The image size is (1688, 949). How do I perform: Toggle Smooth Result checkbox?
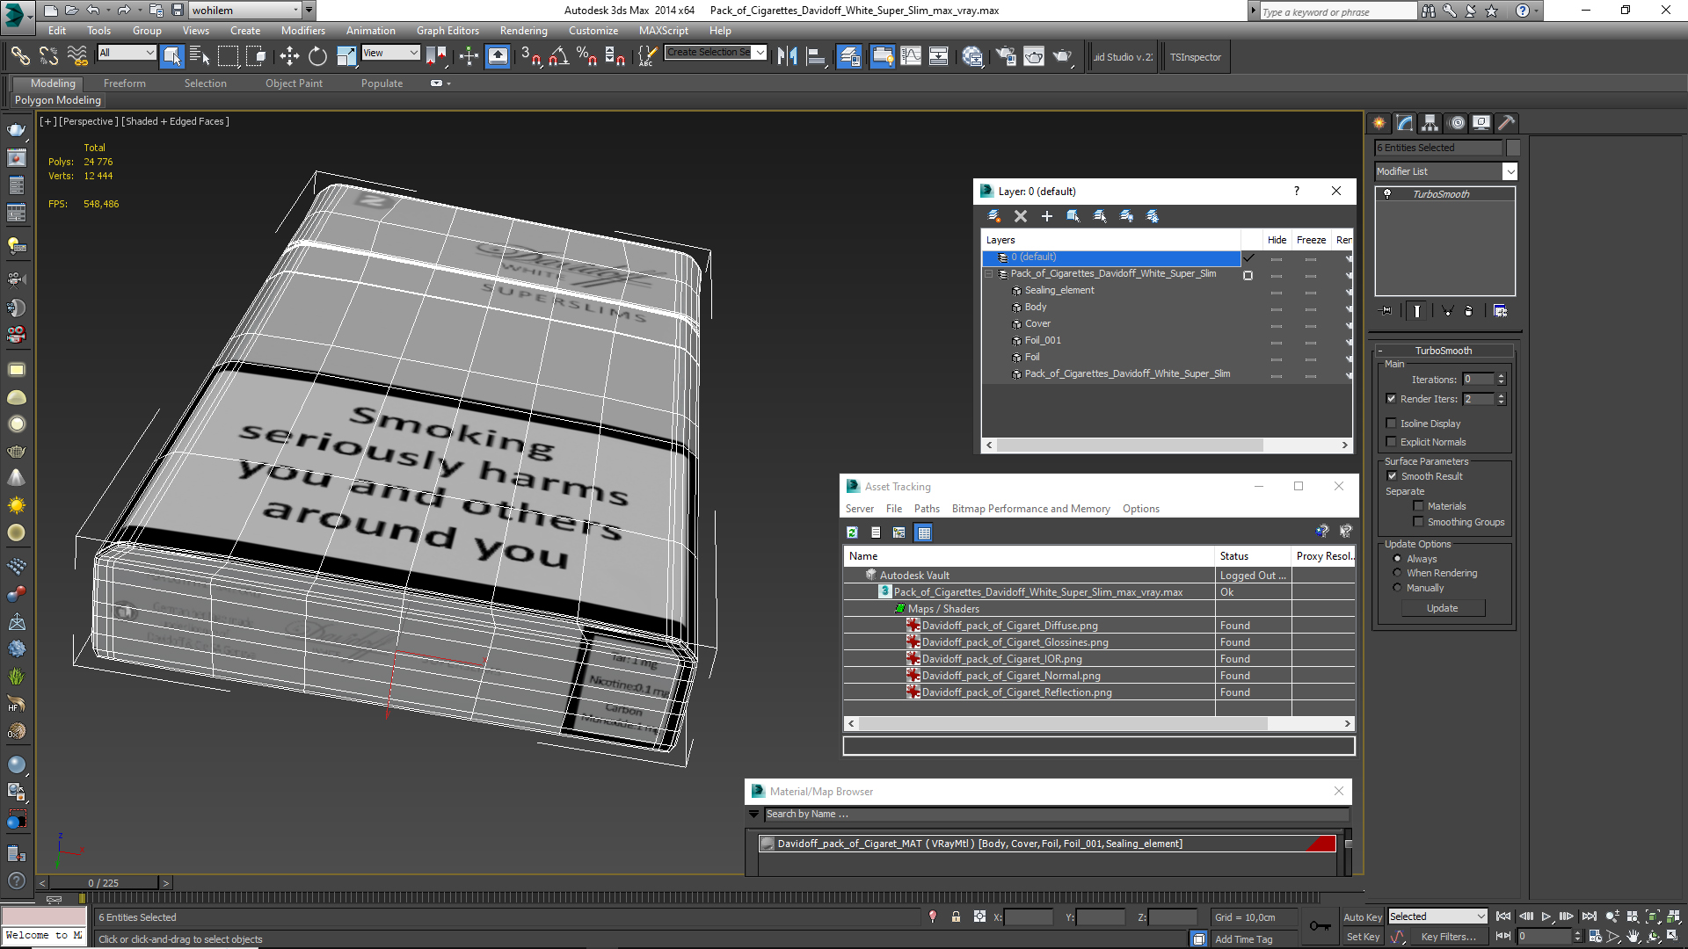coord(1392,476)
